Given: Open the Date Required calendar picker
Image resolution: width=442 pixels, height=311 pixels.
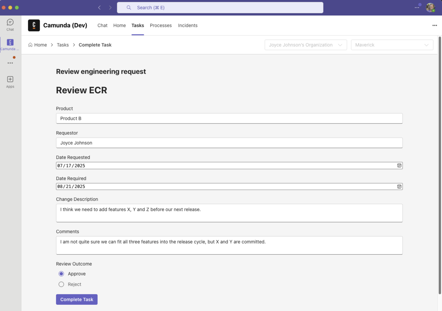Looking at the screenshot, I should click(x=399, y=186).
